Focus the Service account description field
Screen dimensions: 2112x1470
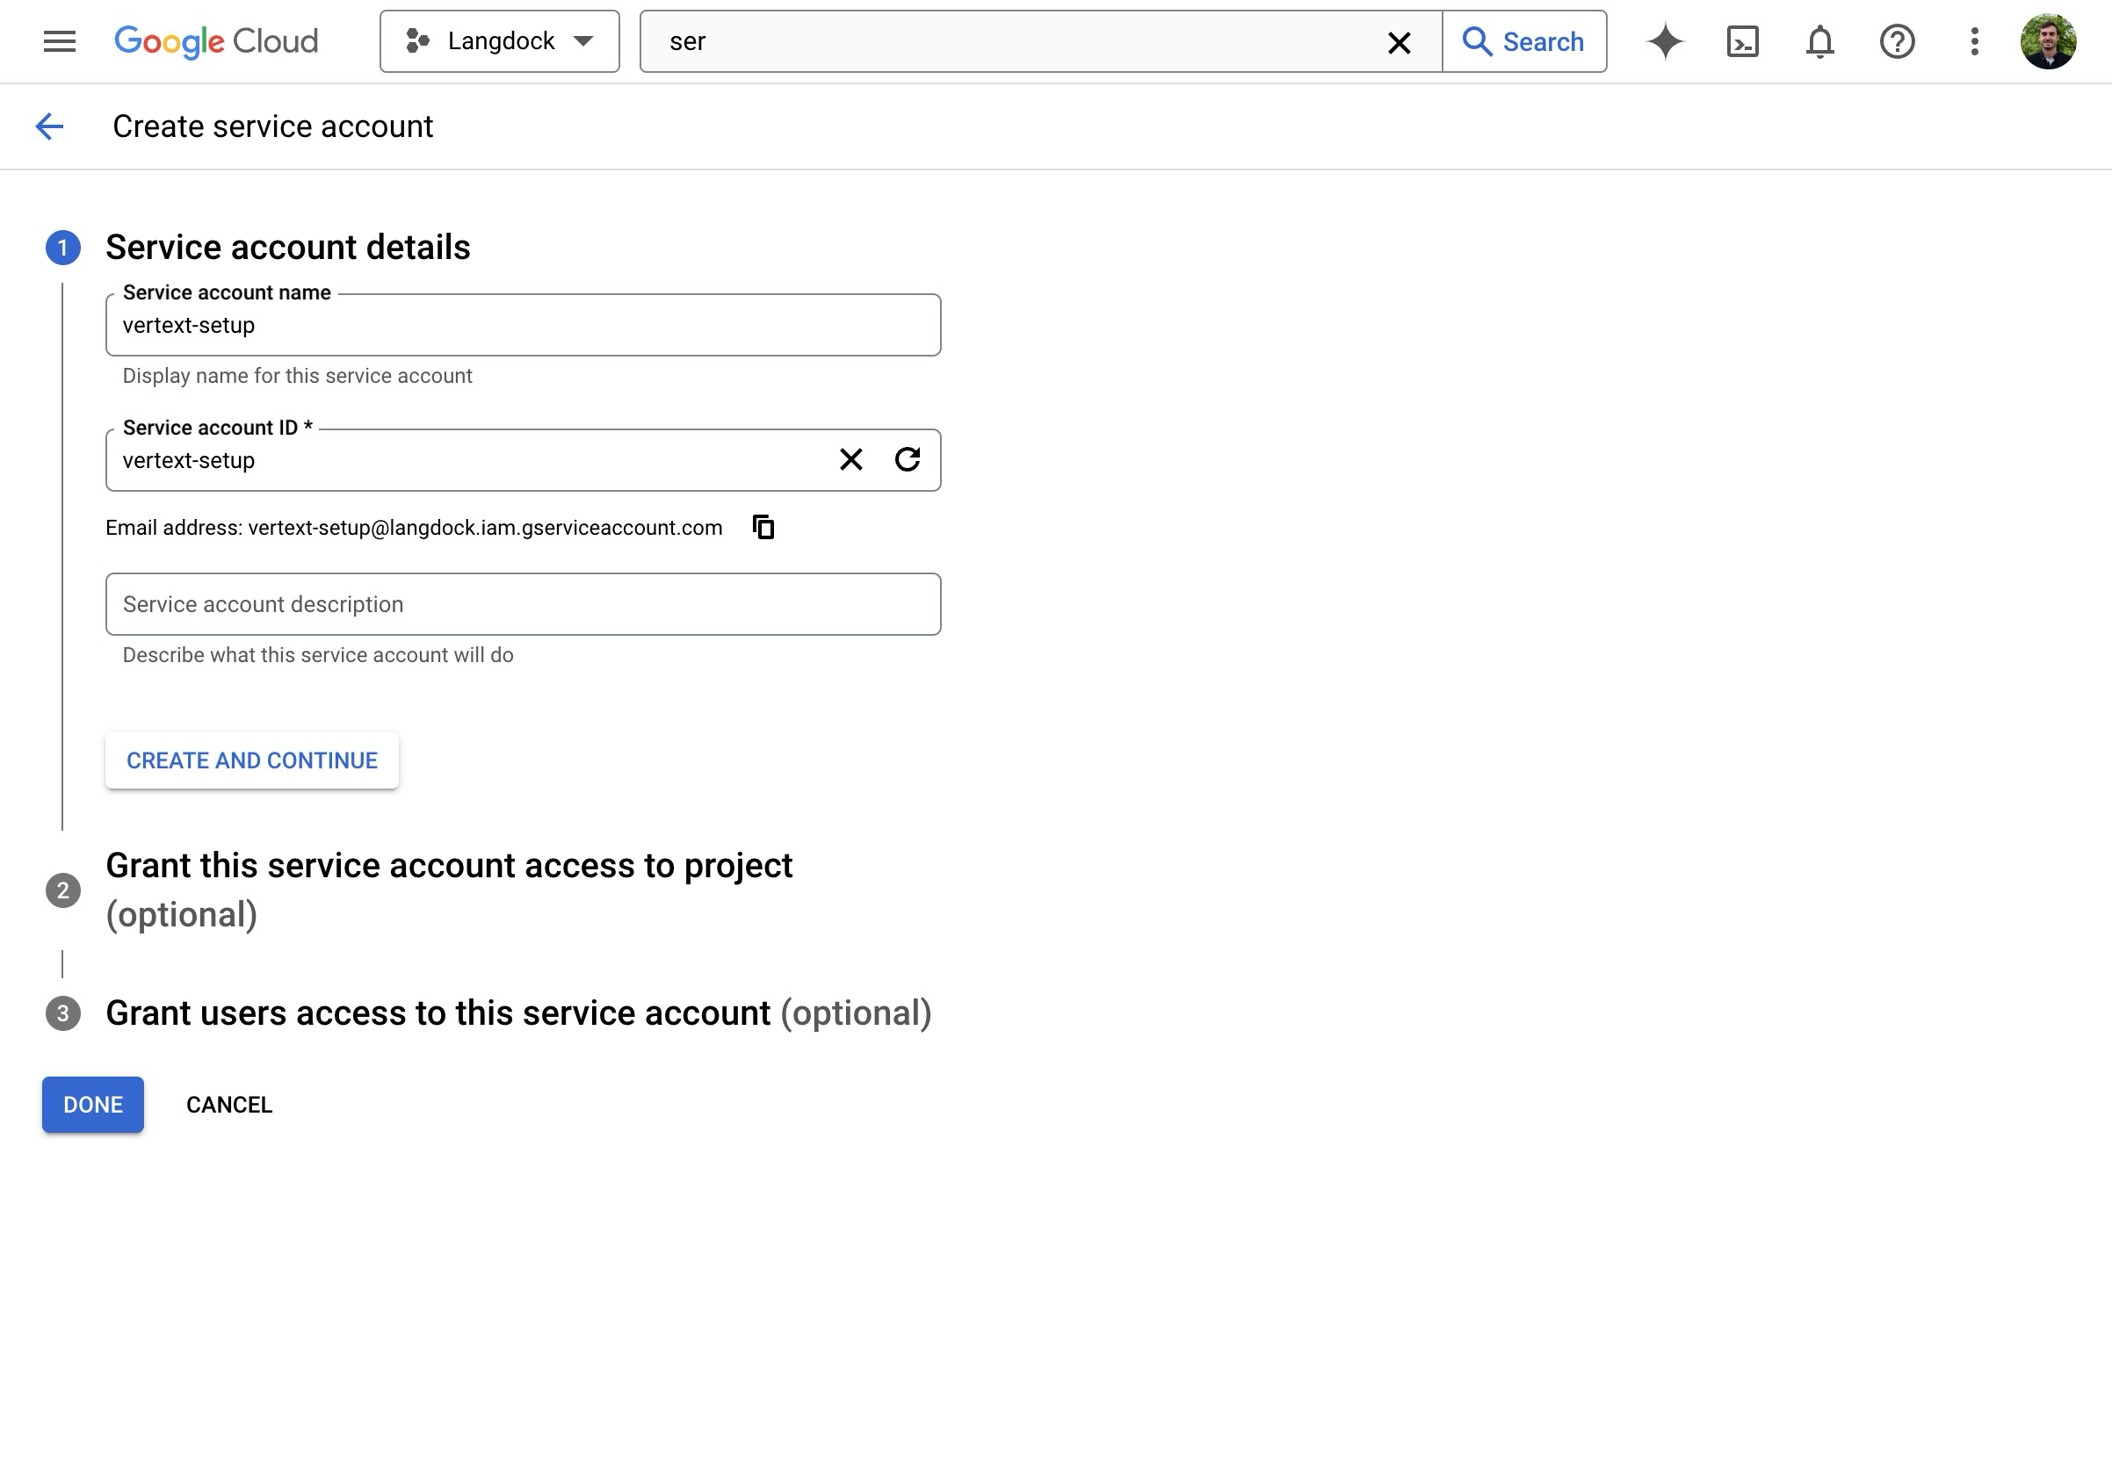pos(524,604)
